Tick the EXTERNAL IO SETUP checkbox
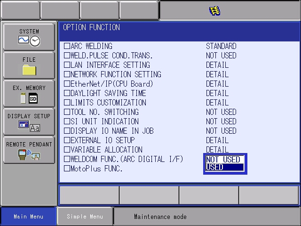Image resolution: width=301 pixels, height=226 pixels. point(67,140)
